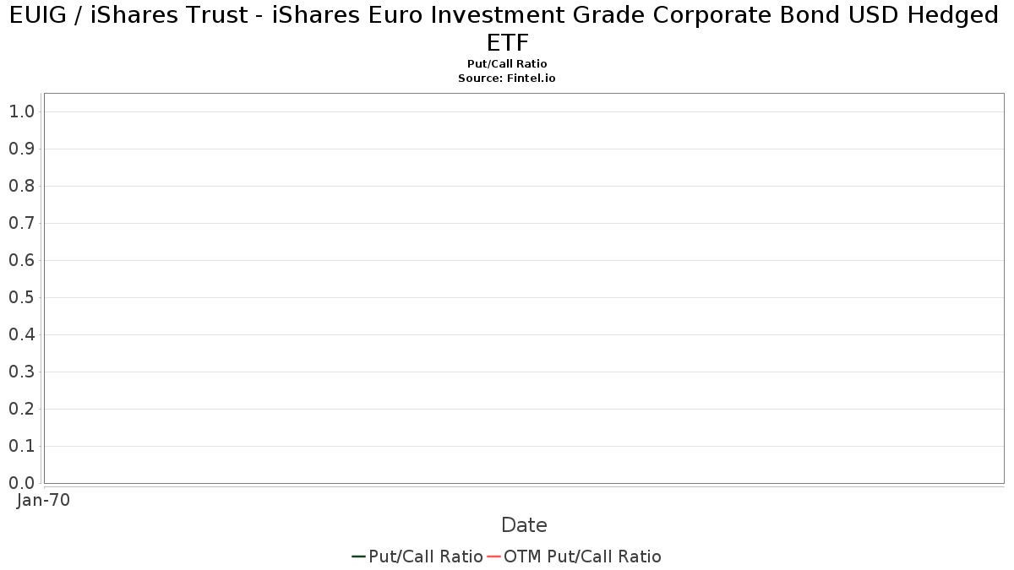Click the Put/Call Ratio subtitle under the title
Screen dimensions: 1014x570
click(x=507, y=64)
